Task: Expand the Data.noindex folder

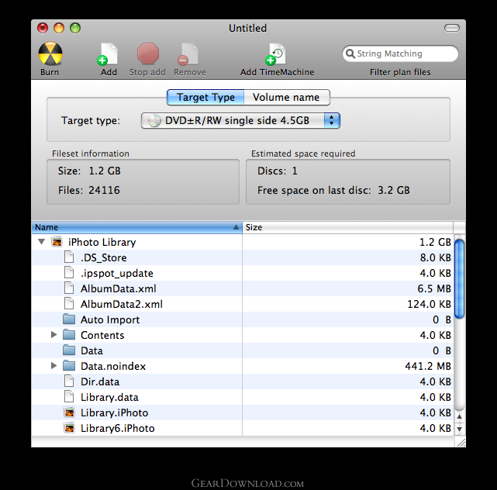Action: pos(53,366)
